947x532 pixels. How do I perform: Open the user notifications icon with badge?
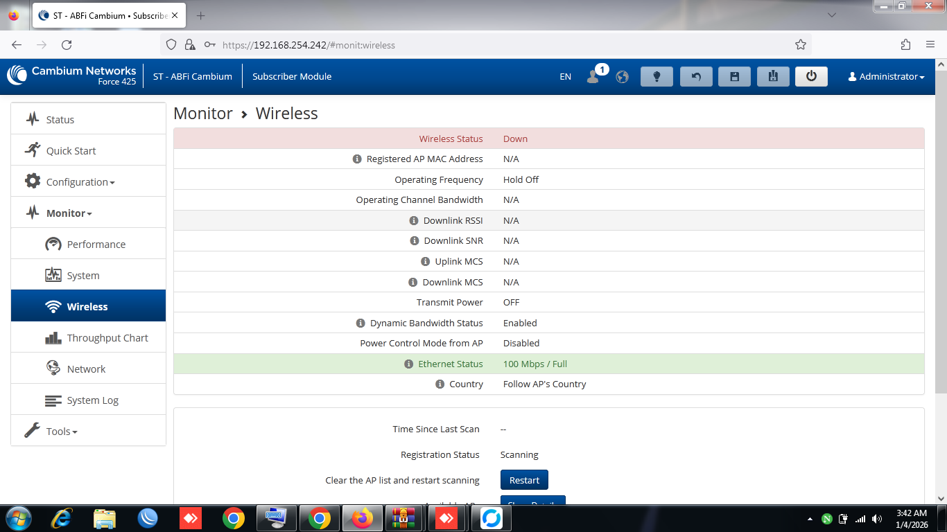[x=593, y=76]
